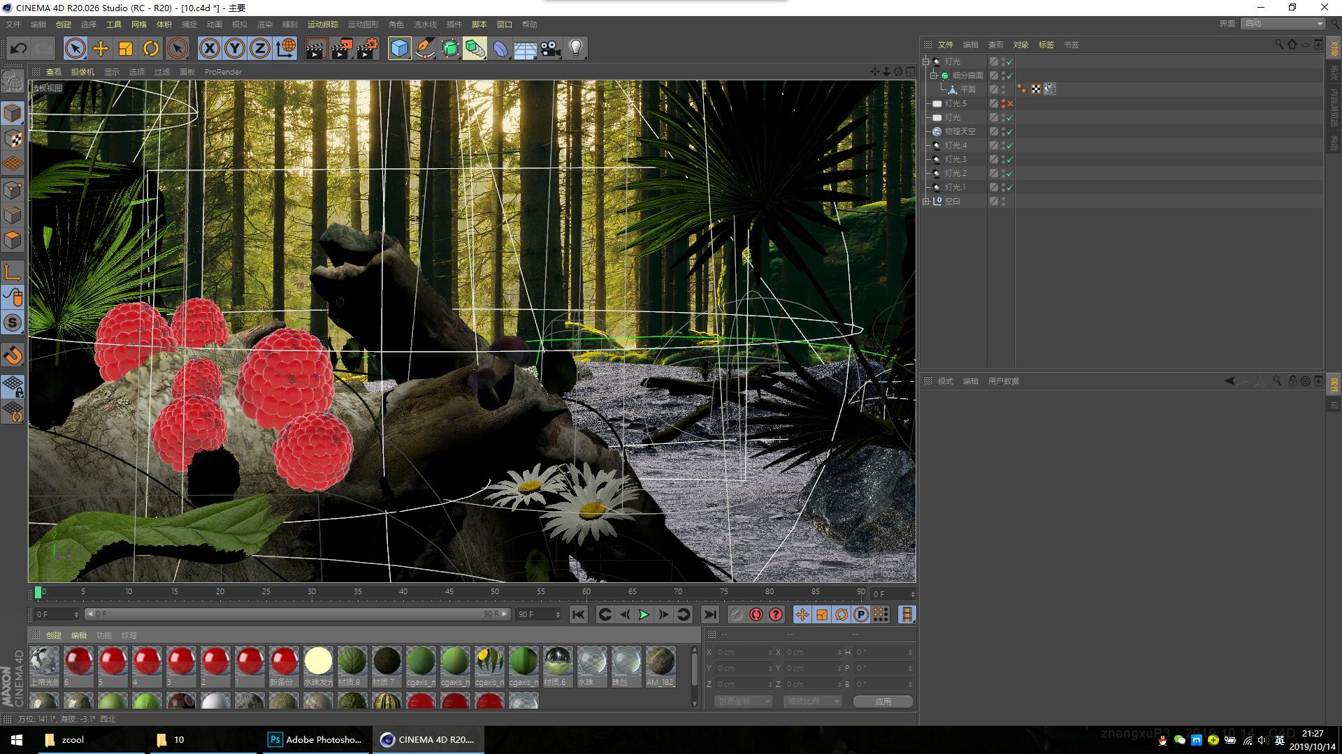Toggle enable checkmark for 灯光.5
Viewport: 1342px width, 754px height.
click(x=1010, y=103)
